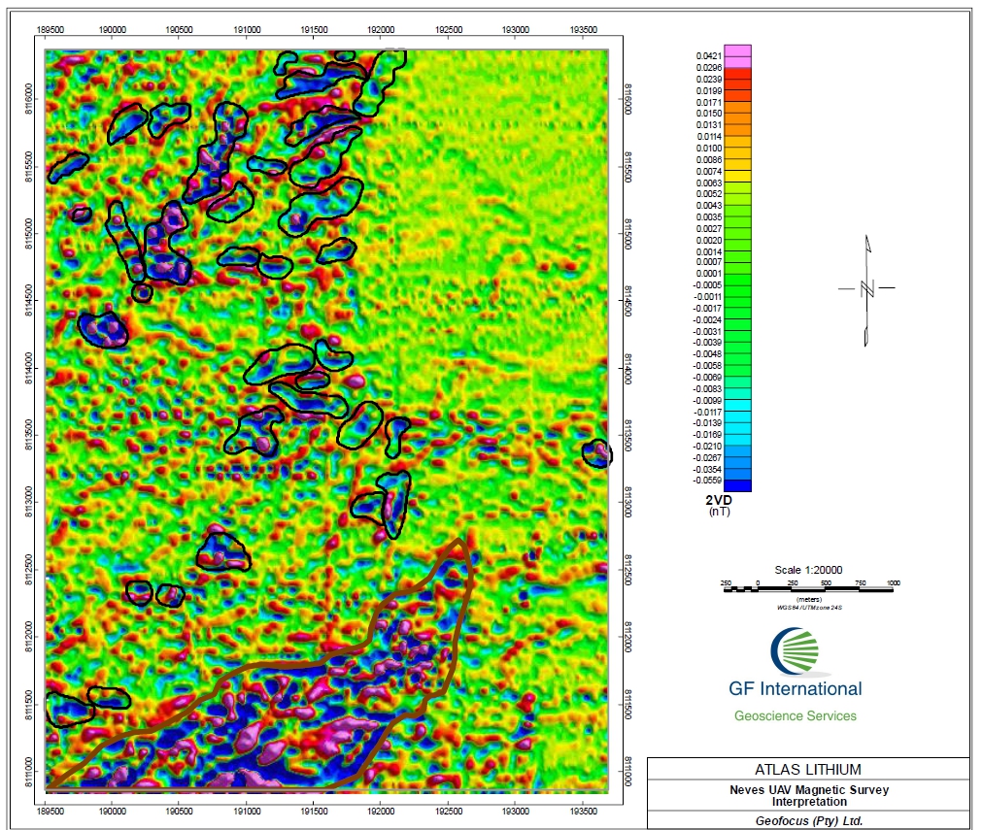Click the GF International globe logo

point(795,651)
